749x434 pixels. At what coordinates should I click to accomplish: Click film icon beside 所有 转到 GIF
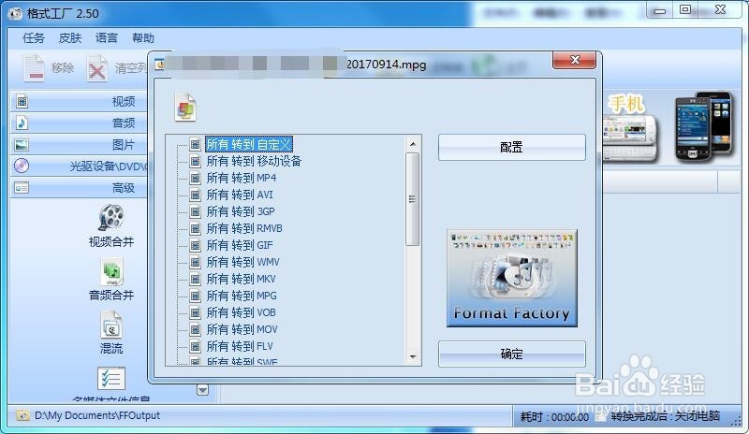(x=195, y=245)
